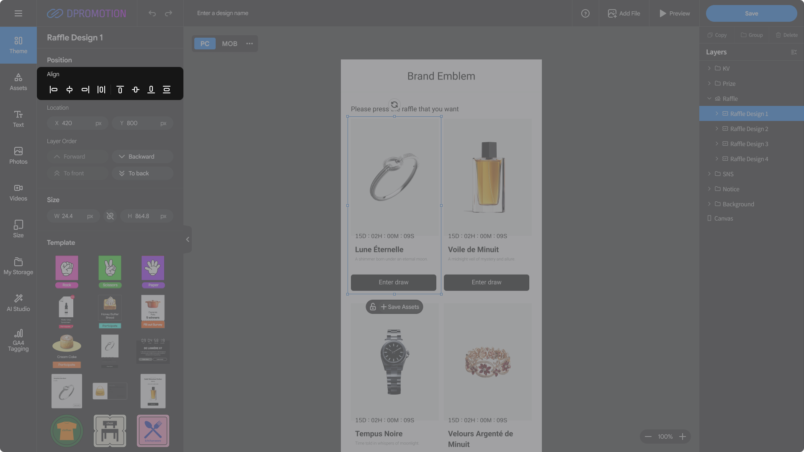This screenshot has height=452, width=804.
Task: Expand the Prize folder in Layers
Action: click(x=709, y=83)
